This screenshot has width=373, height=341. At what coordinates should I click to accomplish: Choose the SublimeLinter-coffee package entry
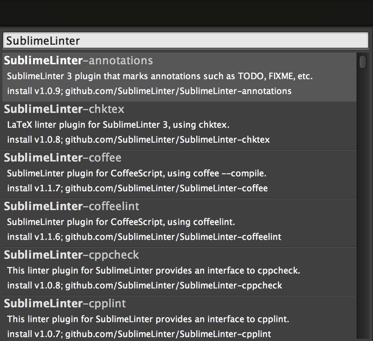pos(180,174)
